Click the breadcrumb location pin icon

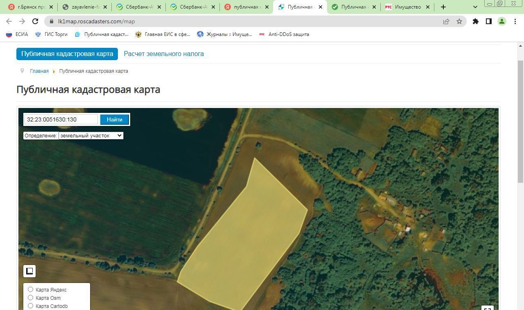coord(22,71)
